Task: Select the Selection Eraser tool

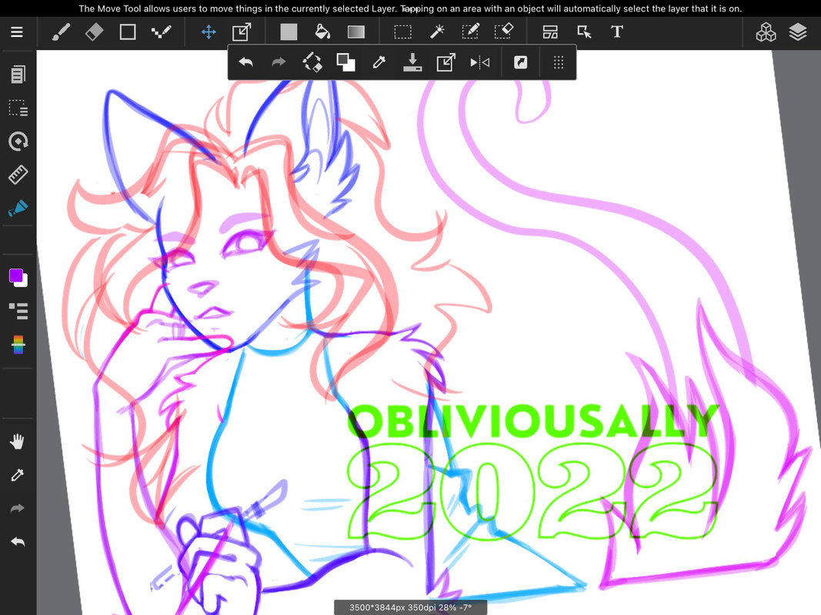Action: coord(504,32)
